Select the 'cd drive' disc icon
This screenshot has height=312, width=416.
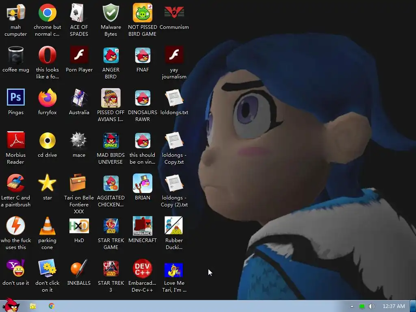[47, 141]
